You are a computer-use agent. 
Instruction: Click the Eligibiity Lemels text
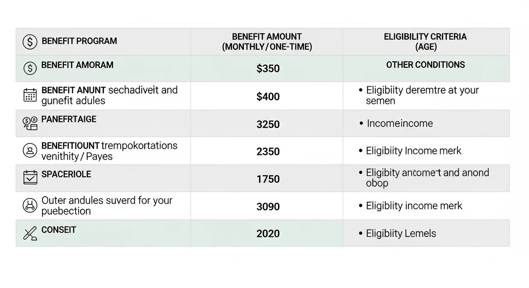[x=401, y=234]
